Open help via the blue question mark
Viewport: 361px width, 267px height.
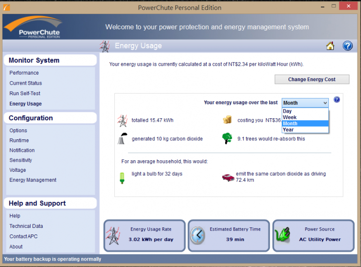pyautogui.click(x=347, y=46)
